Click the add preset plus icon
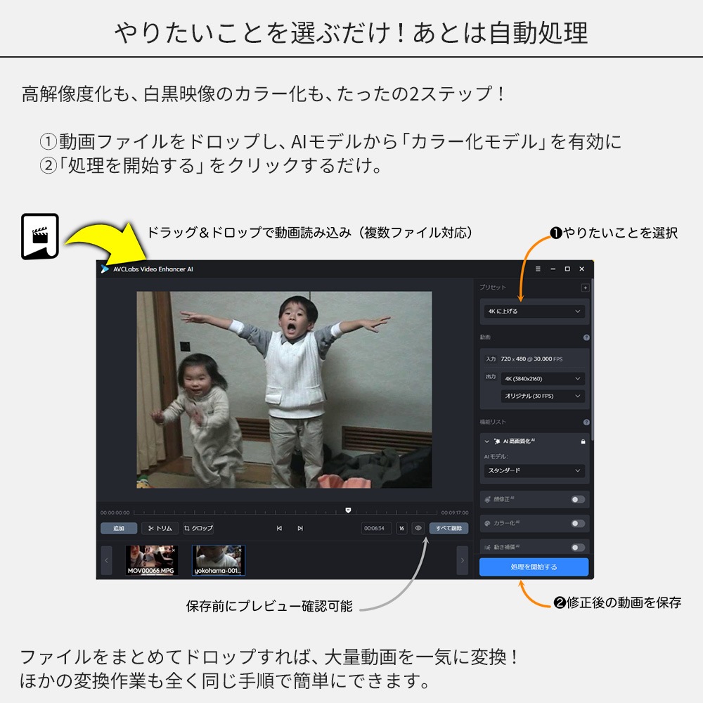Viewport: 703px width, 703px height. tap(585, 288)
